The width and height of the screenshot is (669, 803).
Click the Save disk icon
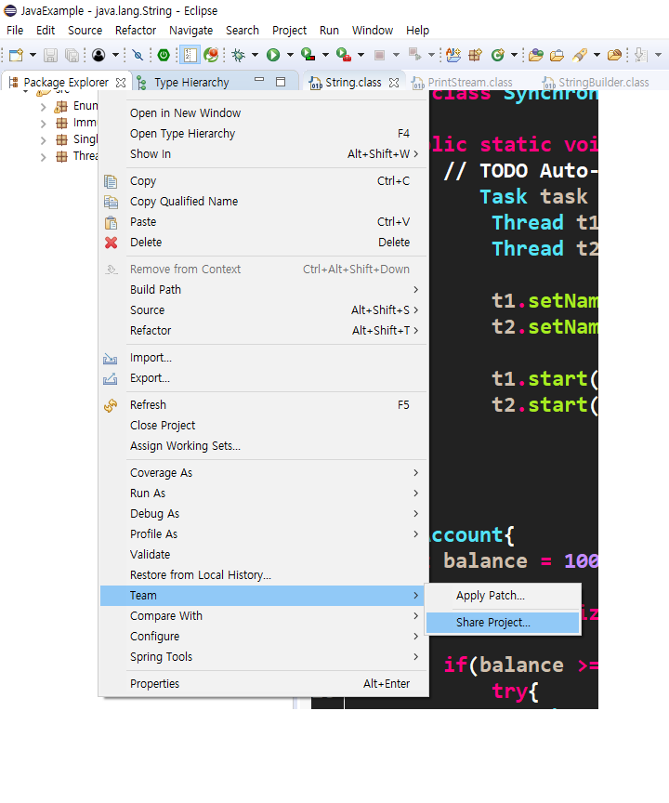point(50,55)
